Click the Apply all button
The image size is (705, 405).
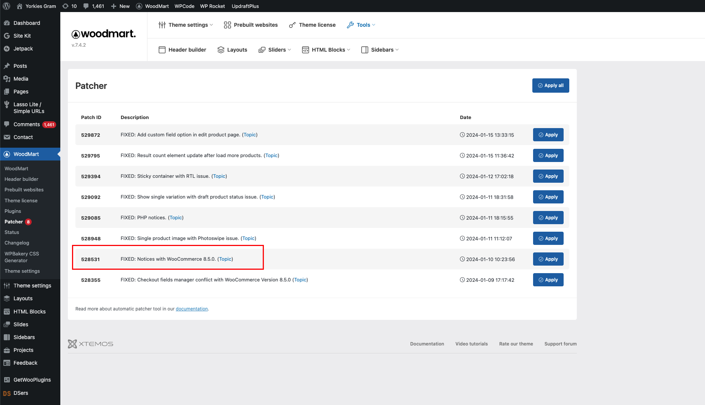[x=550, y=86]
